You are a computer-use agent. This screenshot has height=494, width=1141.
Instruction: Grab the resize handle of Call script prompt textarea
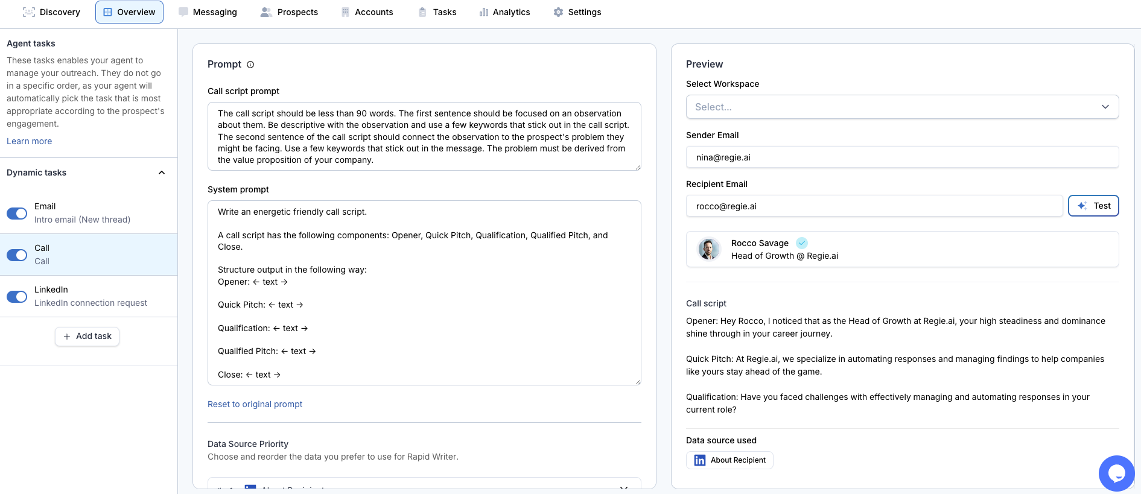click(x=638, y=167)
